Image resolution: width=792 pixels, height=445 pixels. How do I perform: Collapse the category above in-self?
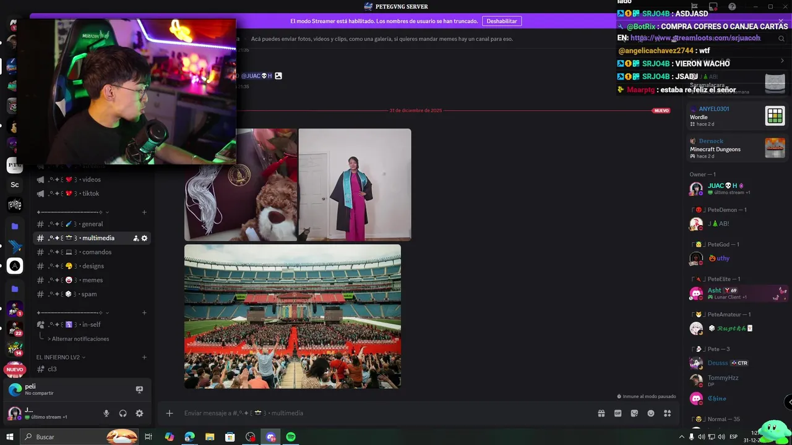(72, 313)
